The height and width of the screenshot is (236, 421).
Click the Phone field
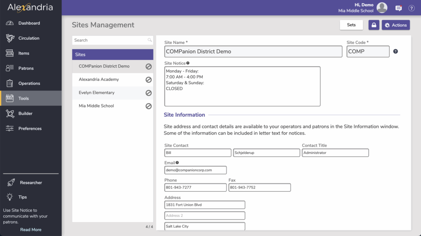pyautogui.click(x=195, y=188)
